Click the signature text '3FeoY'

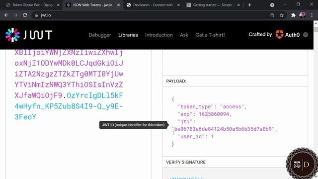click(x=25, y=117)
